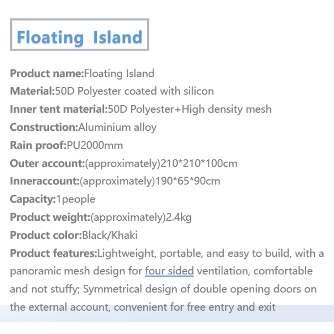Click the 210*210*100cm dimension text
This screenshot has width=334, height=334.
point(199,163)
